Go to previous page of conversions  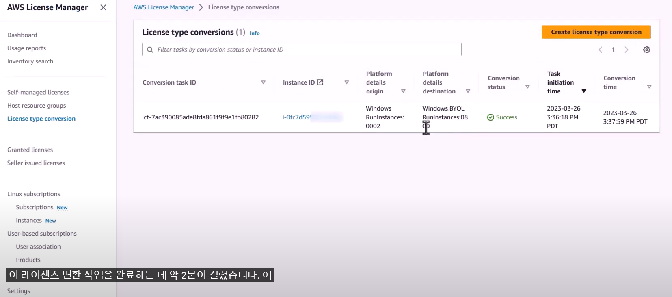point(600,50)
